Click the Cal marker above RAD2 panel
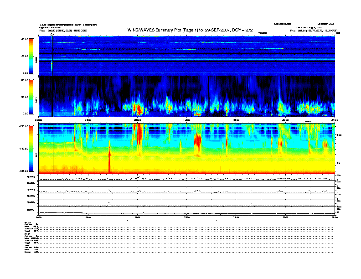Viewport: 361px width, 279px height. [x=52, y=35]
